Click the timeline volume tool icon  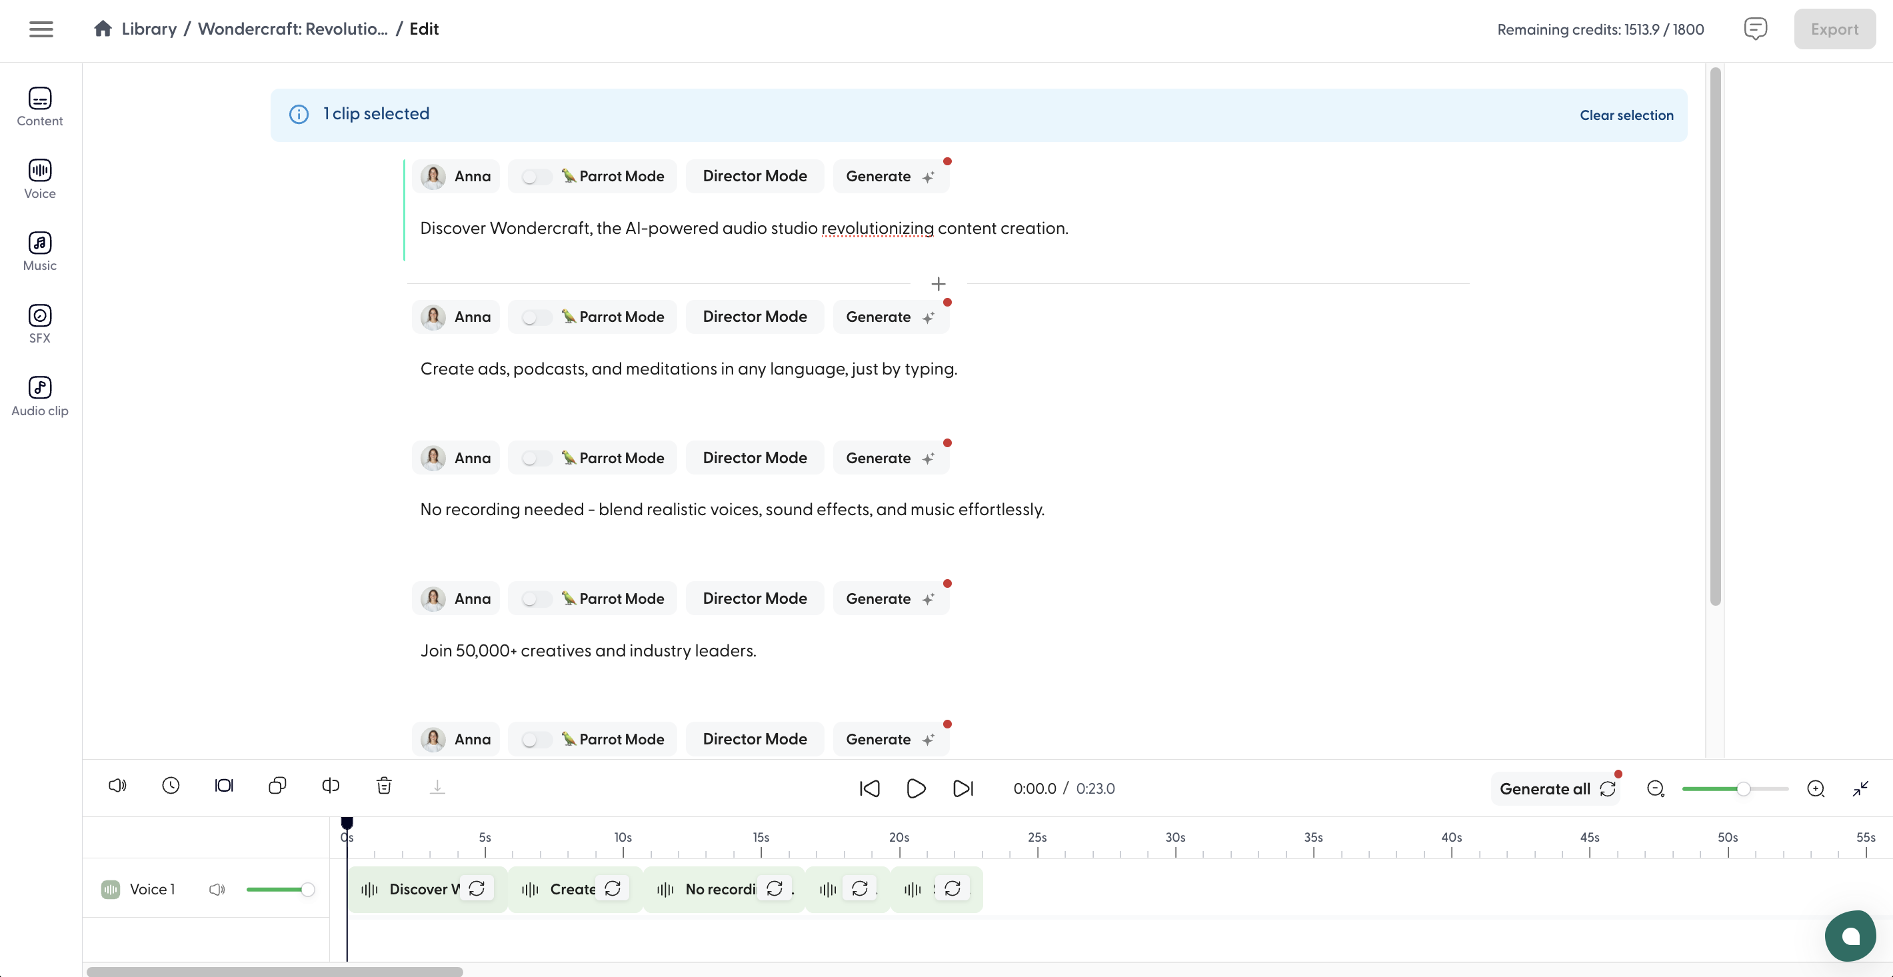[x=117, y=786]
